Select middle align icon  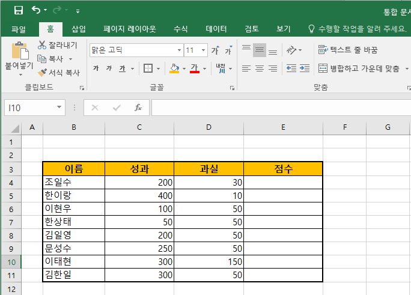point(260,50)
